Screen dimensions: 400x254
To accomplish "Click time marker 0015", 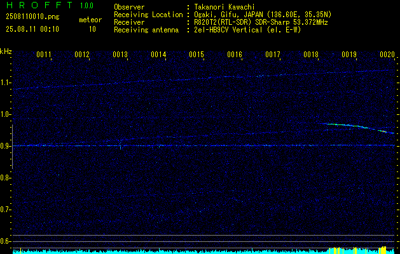I will pyautogui.click(x=197, y=54).
